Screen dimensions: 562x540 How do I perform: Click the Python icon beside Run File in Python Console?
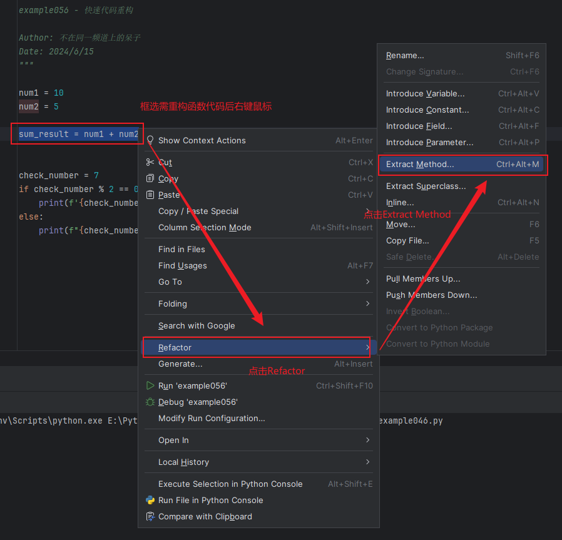(150, 500)
